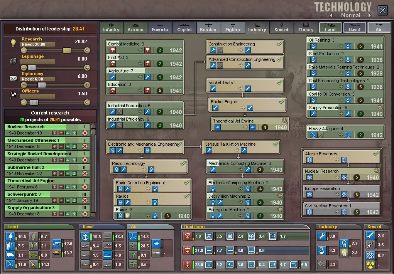Screen dimensions: 394x274
Task: Switch to the Armour tab
Action: tap(136, 27)
